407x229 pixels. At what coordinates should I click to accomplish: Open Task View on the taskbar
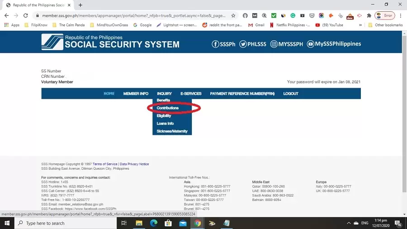(124, 223)
